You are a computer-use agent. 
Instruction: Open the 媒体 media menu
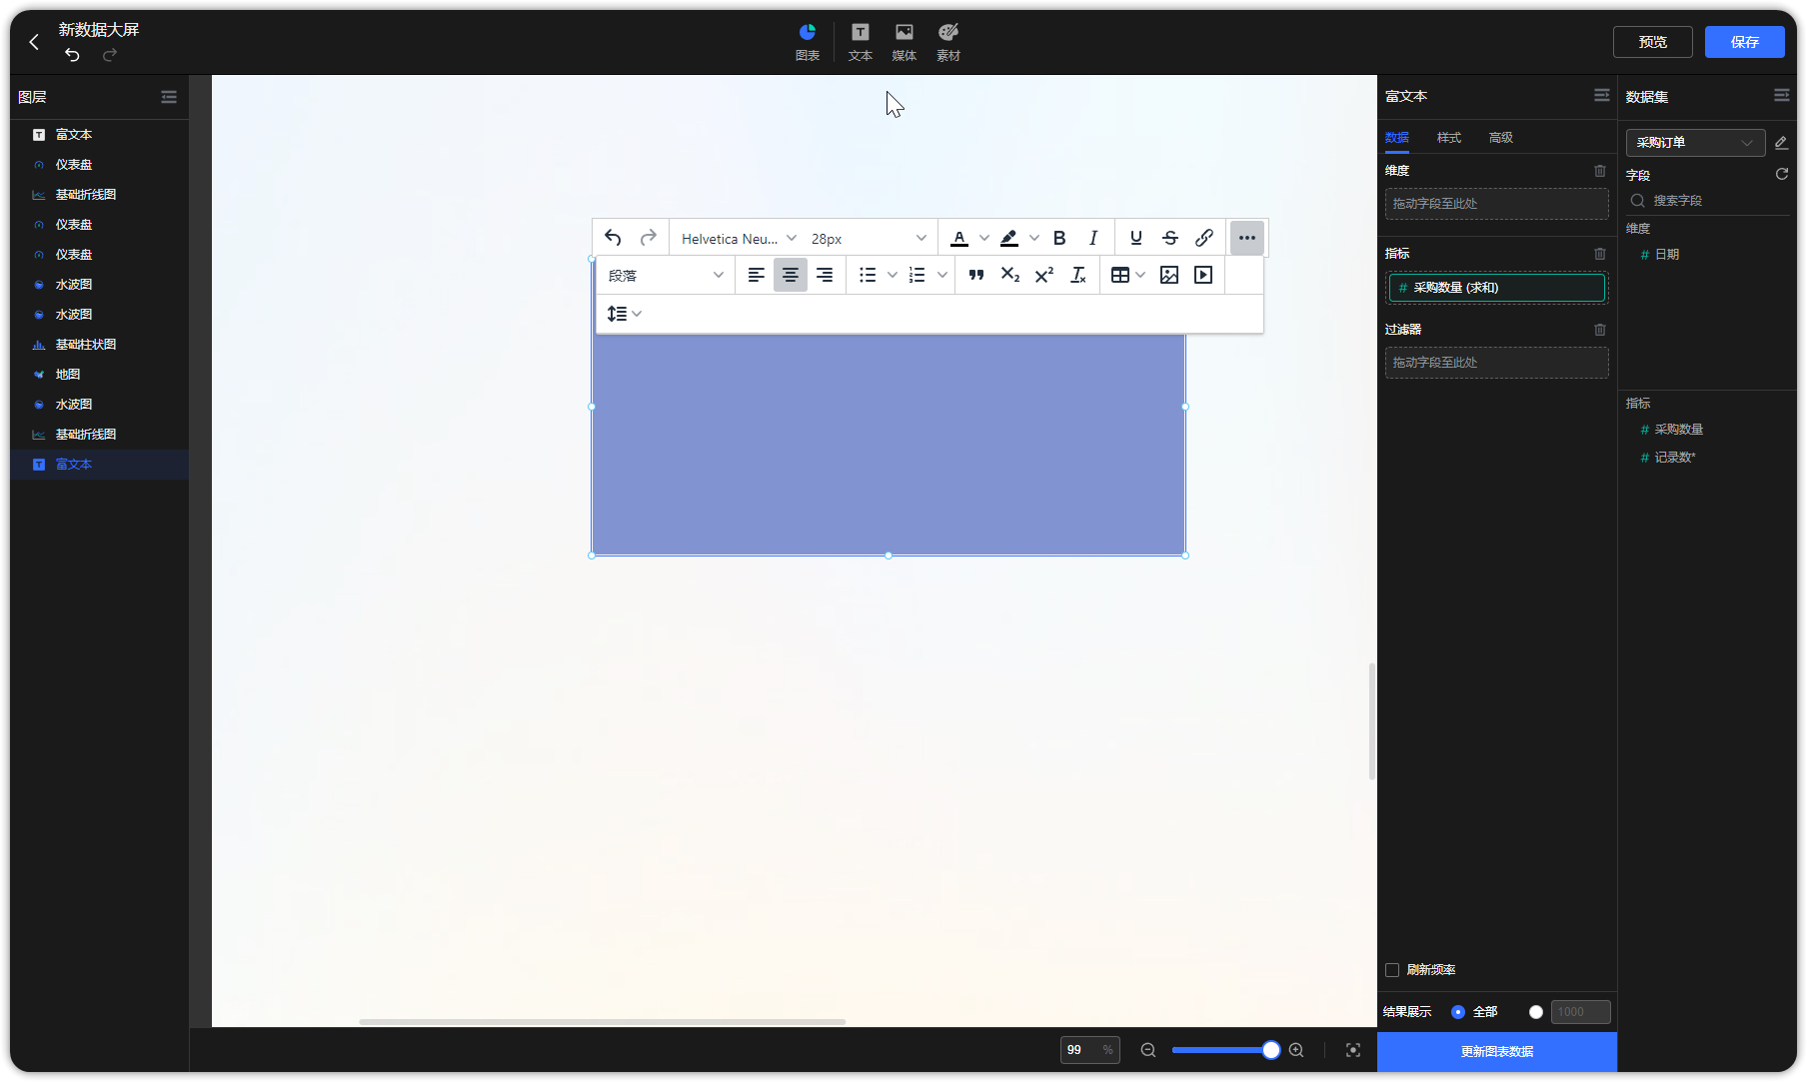[904, 42]
